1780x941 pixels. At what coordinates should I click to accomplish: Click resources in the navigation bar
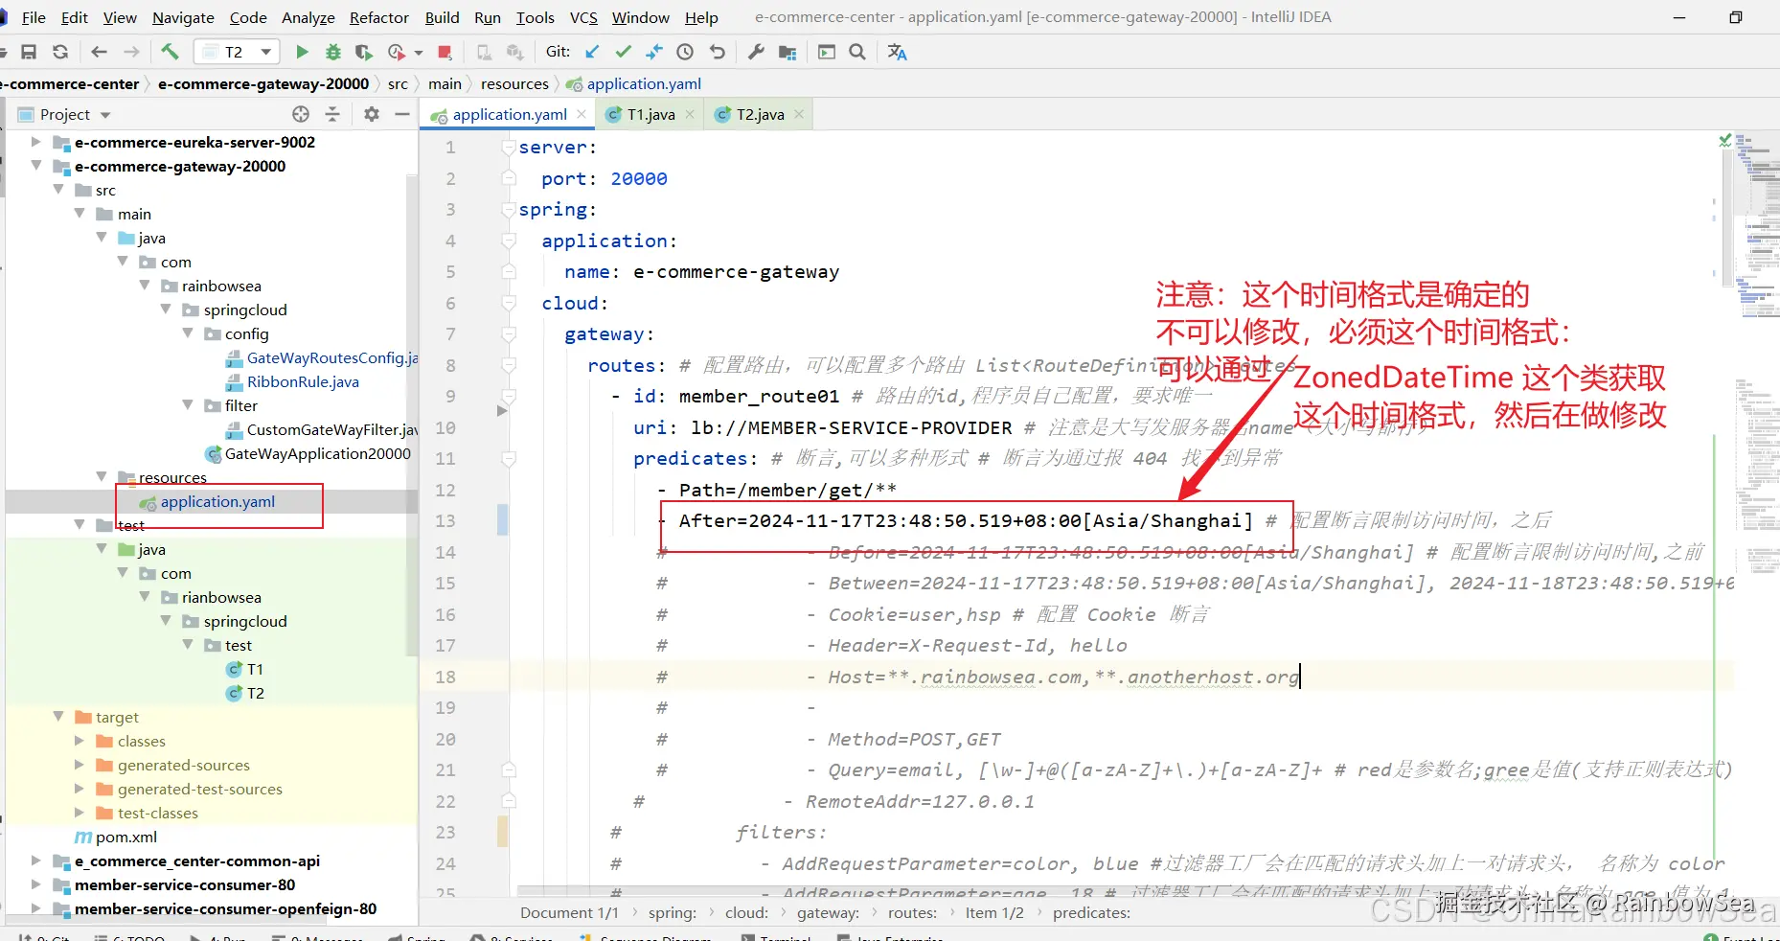pos(514,84)
